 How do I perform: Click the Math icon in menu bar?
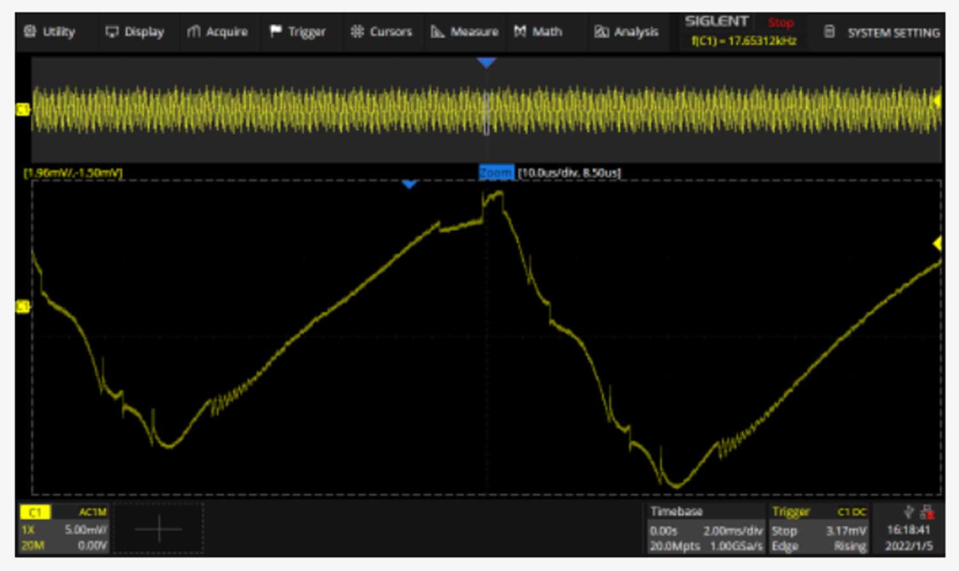[x=520, y=31]
